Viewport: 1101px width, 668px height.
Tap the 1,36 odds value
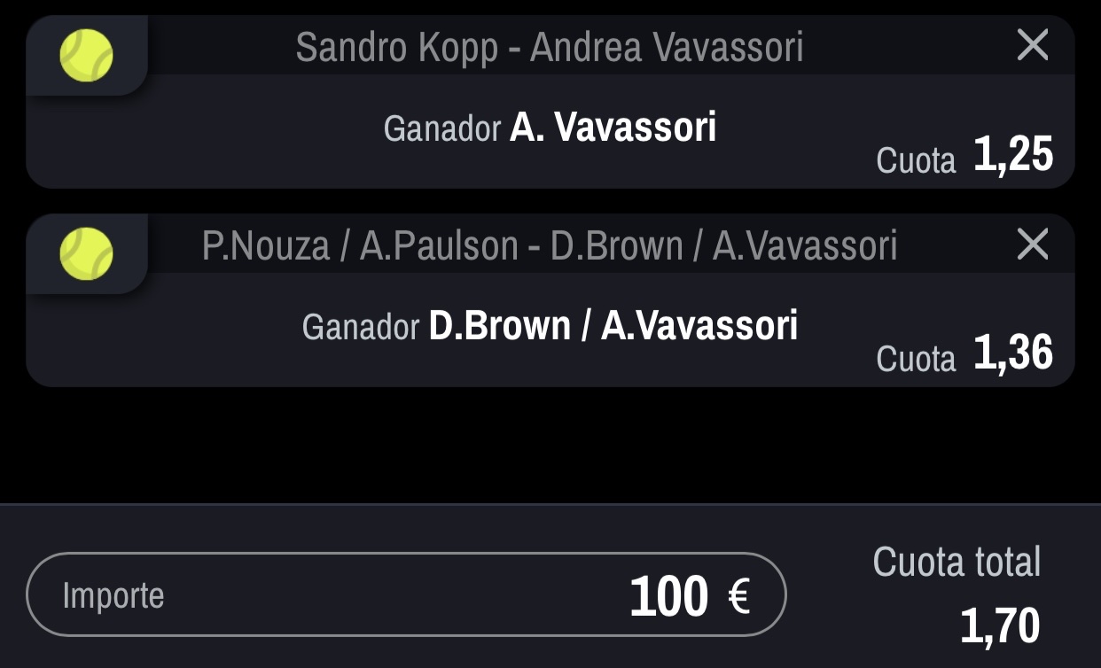click(1013, 354)
